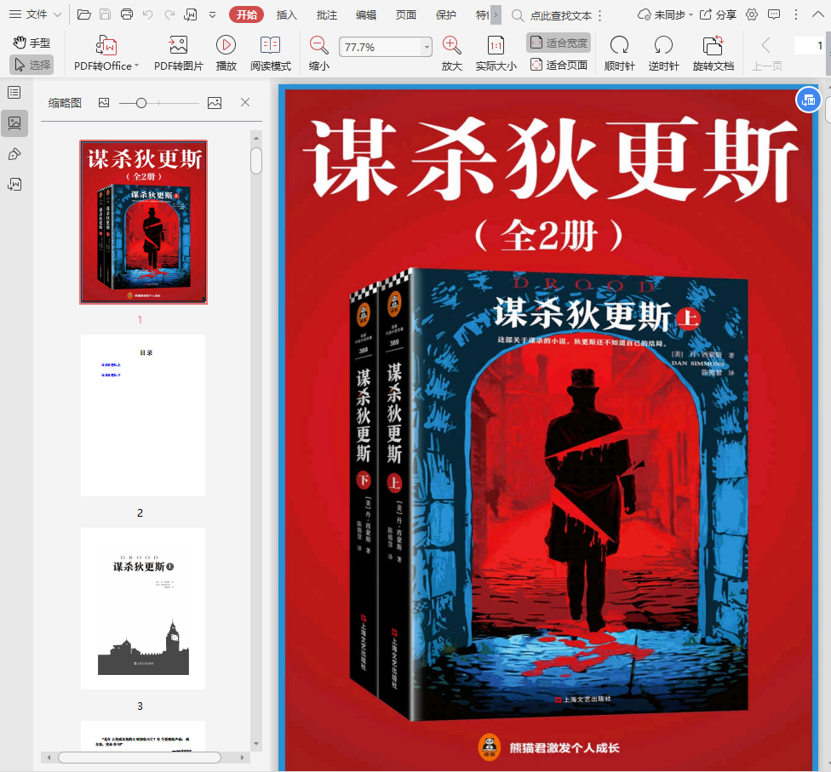Click the save icon
Image resolution: width=831 pixels, height=772 pixels.
(x=105, y=14)
